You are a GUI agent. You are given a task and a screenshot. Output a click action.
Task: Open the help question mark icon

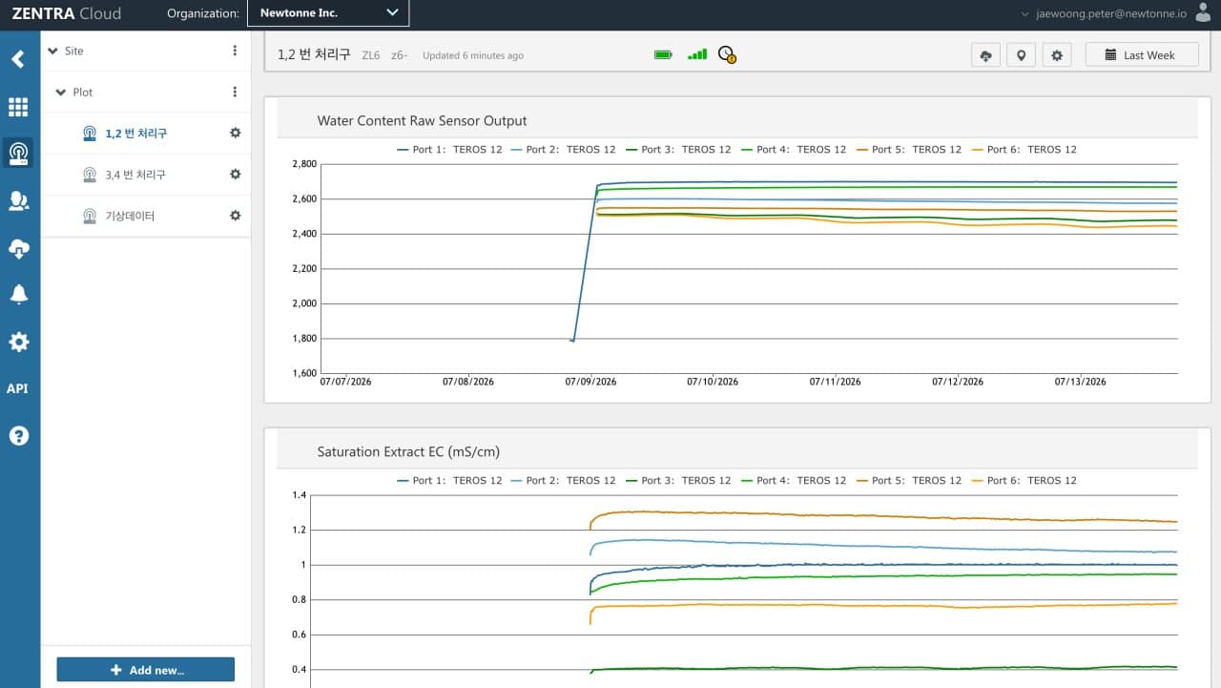18,436
